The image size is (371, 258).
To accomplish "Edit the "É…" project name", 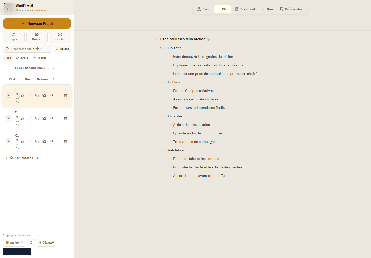I will (30, 118).
